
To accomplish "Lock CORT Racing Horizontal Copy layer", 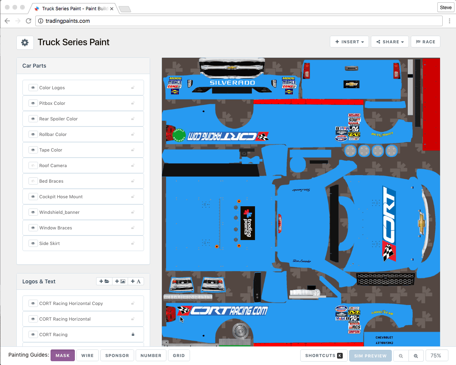I will click(x=133, y=303).
